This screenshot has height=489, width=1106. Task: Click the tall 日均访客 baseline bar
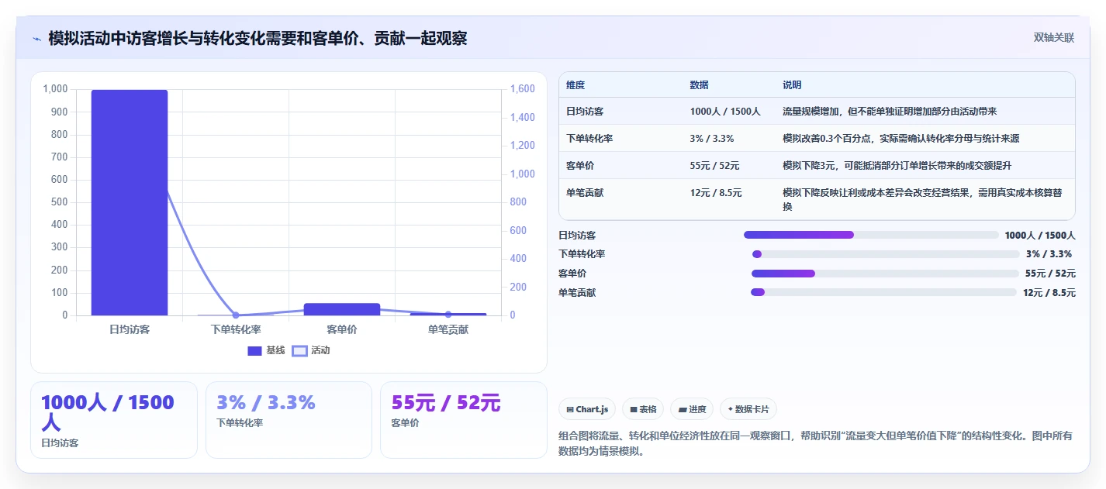click(130, 202)
